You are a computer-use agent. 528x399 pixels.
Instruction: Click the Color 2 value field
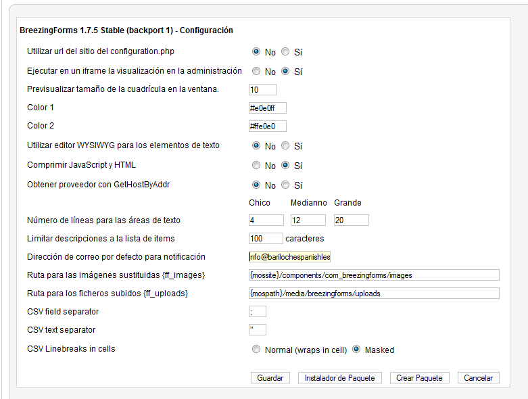pyautogui.click(x=268, y=126)
